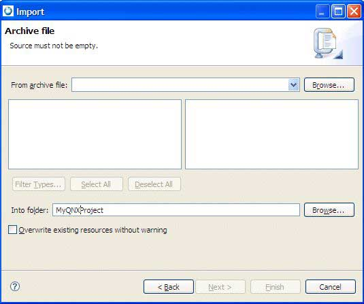Screen dimensions: 364x304
Task: Go to previous page with Back
Action: tap(169, 287)
